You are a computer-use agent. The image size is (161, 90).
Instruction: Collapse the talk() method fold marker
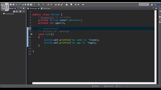32,34
